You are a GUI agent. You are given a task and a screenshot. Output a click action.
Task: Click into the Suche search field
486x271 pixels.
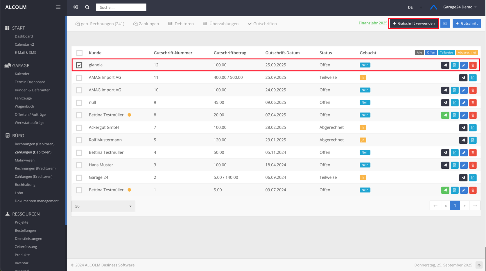[121, 7]
